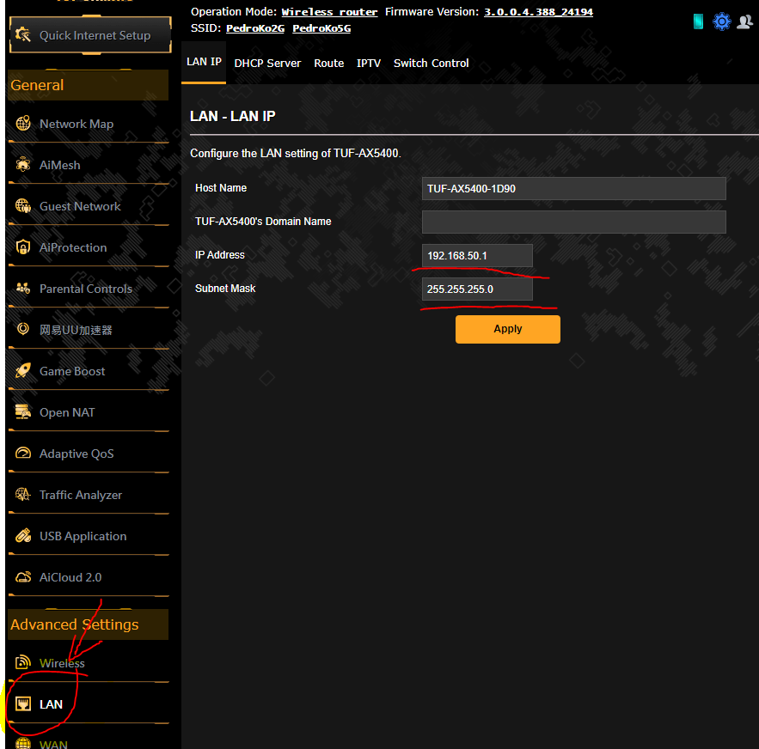Image resolution: width=759 pixels, height=749 pixels.
Task: Click the LAN ethernet port icon
Action: [22, 703]
